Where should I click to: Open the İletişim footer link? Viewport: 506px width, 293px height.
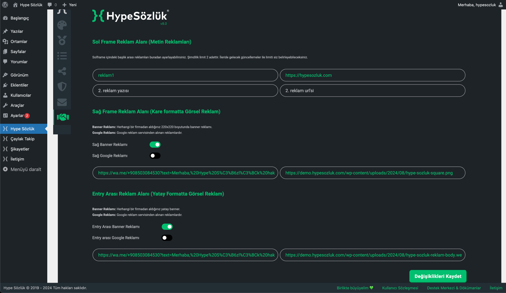(496, 288)
